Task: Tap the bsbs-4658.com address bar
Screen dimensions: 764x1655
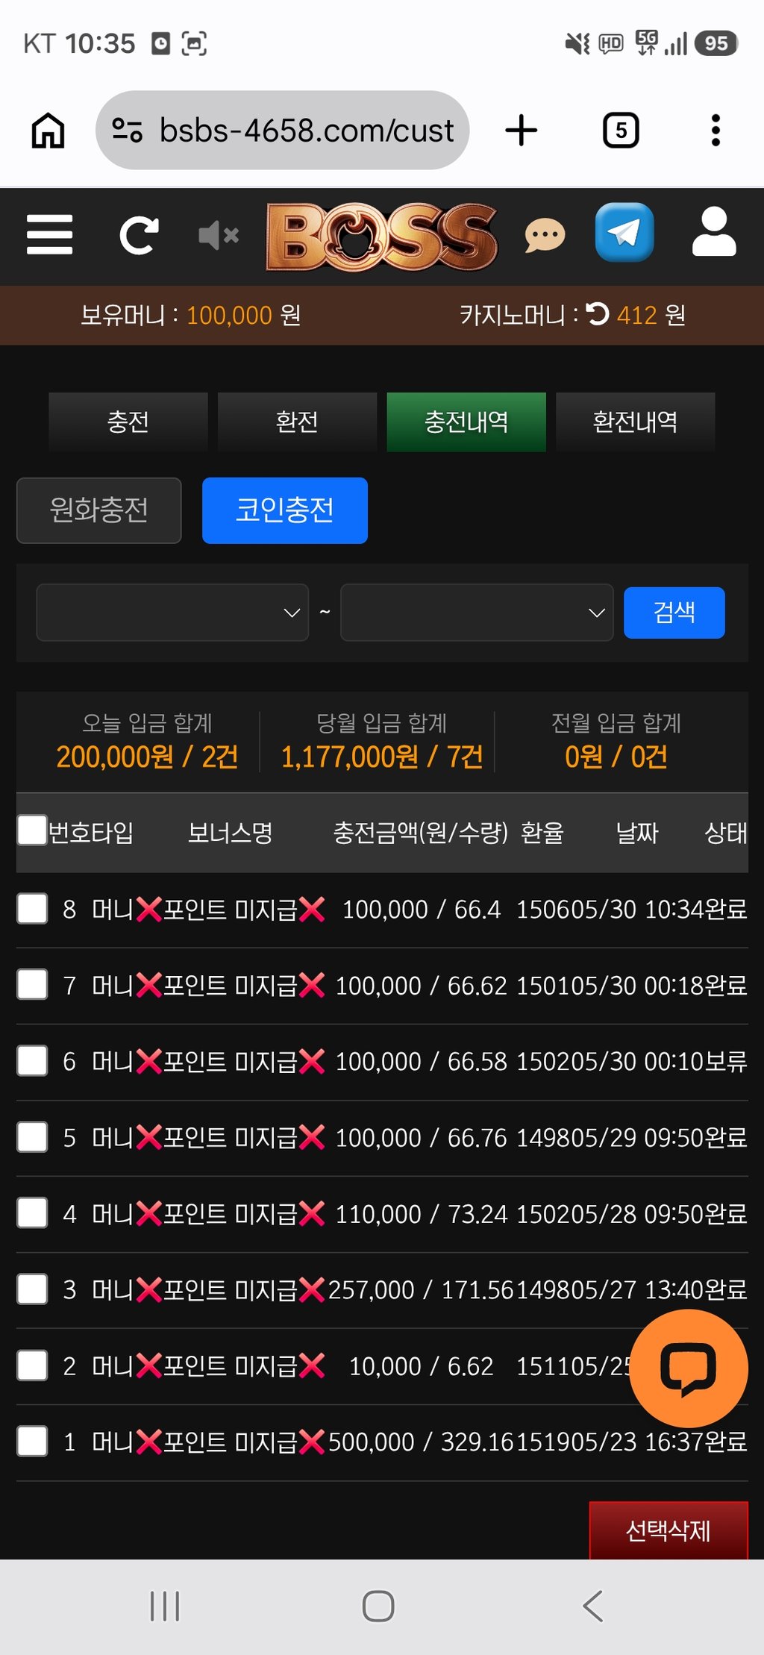Action: point(282,131)
